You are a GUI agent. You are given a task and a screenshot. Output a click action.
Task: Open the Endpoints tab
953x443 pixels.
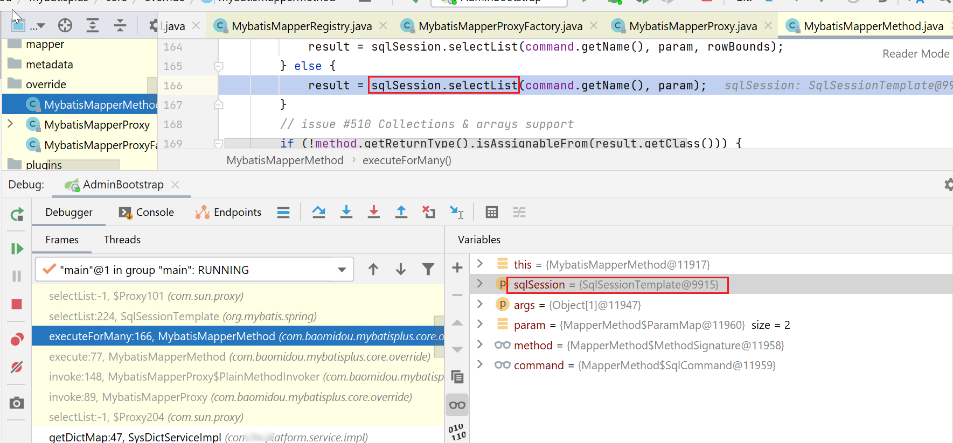pos(228,212)
